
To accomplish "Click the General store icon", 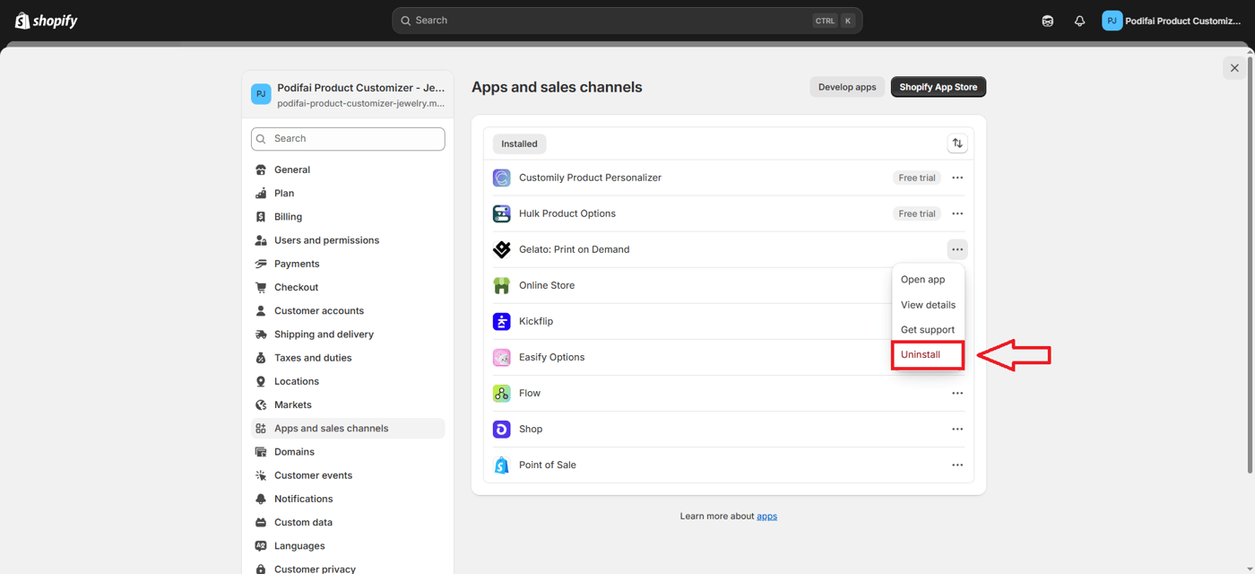I will (261, 170).
